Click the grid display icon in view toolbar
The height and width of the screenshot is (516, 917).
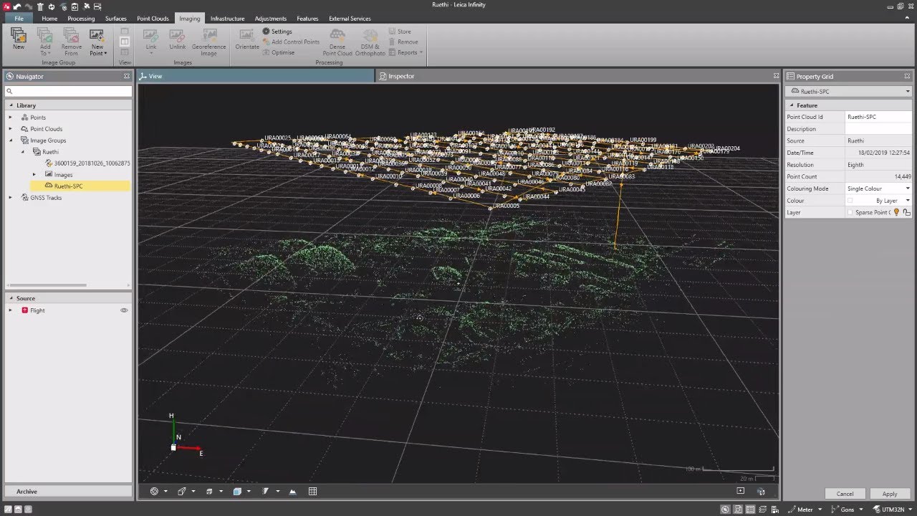(x=312, y=492)
